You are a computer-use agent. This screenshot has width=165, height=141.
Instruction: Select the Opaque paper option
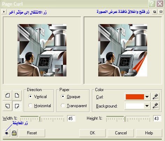[63, 96]
